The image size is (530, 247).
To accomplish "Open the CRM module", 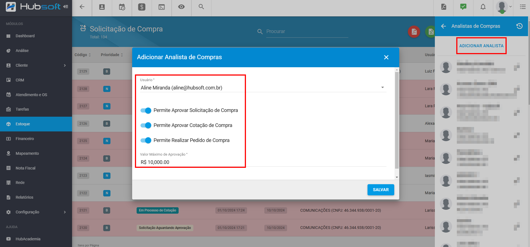I will [x=36, y=80].
